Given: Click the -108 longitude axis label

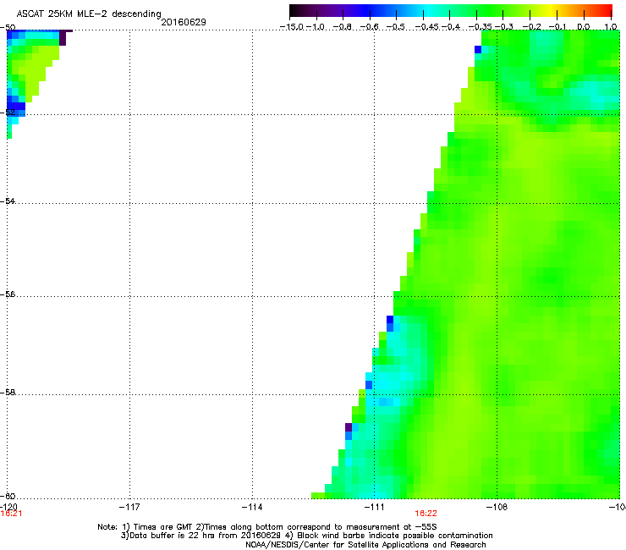Looking at the screenshot, I should click(x=497, y=507).
